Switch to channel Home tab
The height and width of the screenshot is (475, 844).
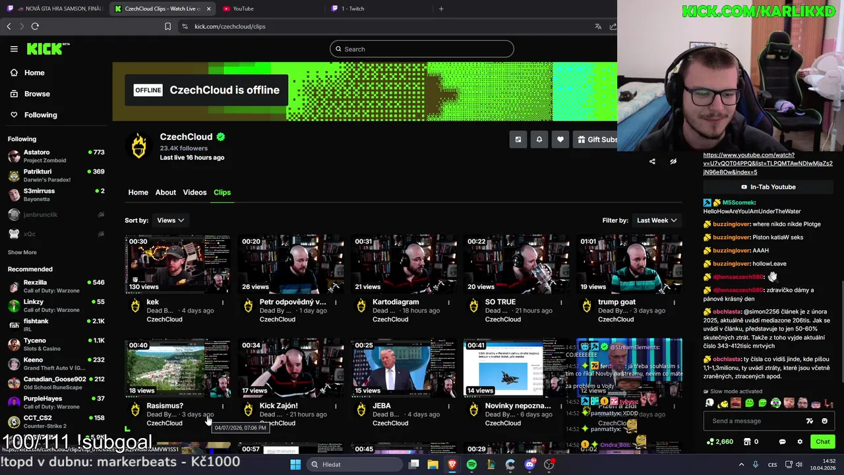pos(138,192)
